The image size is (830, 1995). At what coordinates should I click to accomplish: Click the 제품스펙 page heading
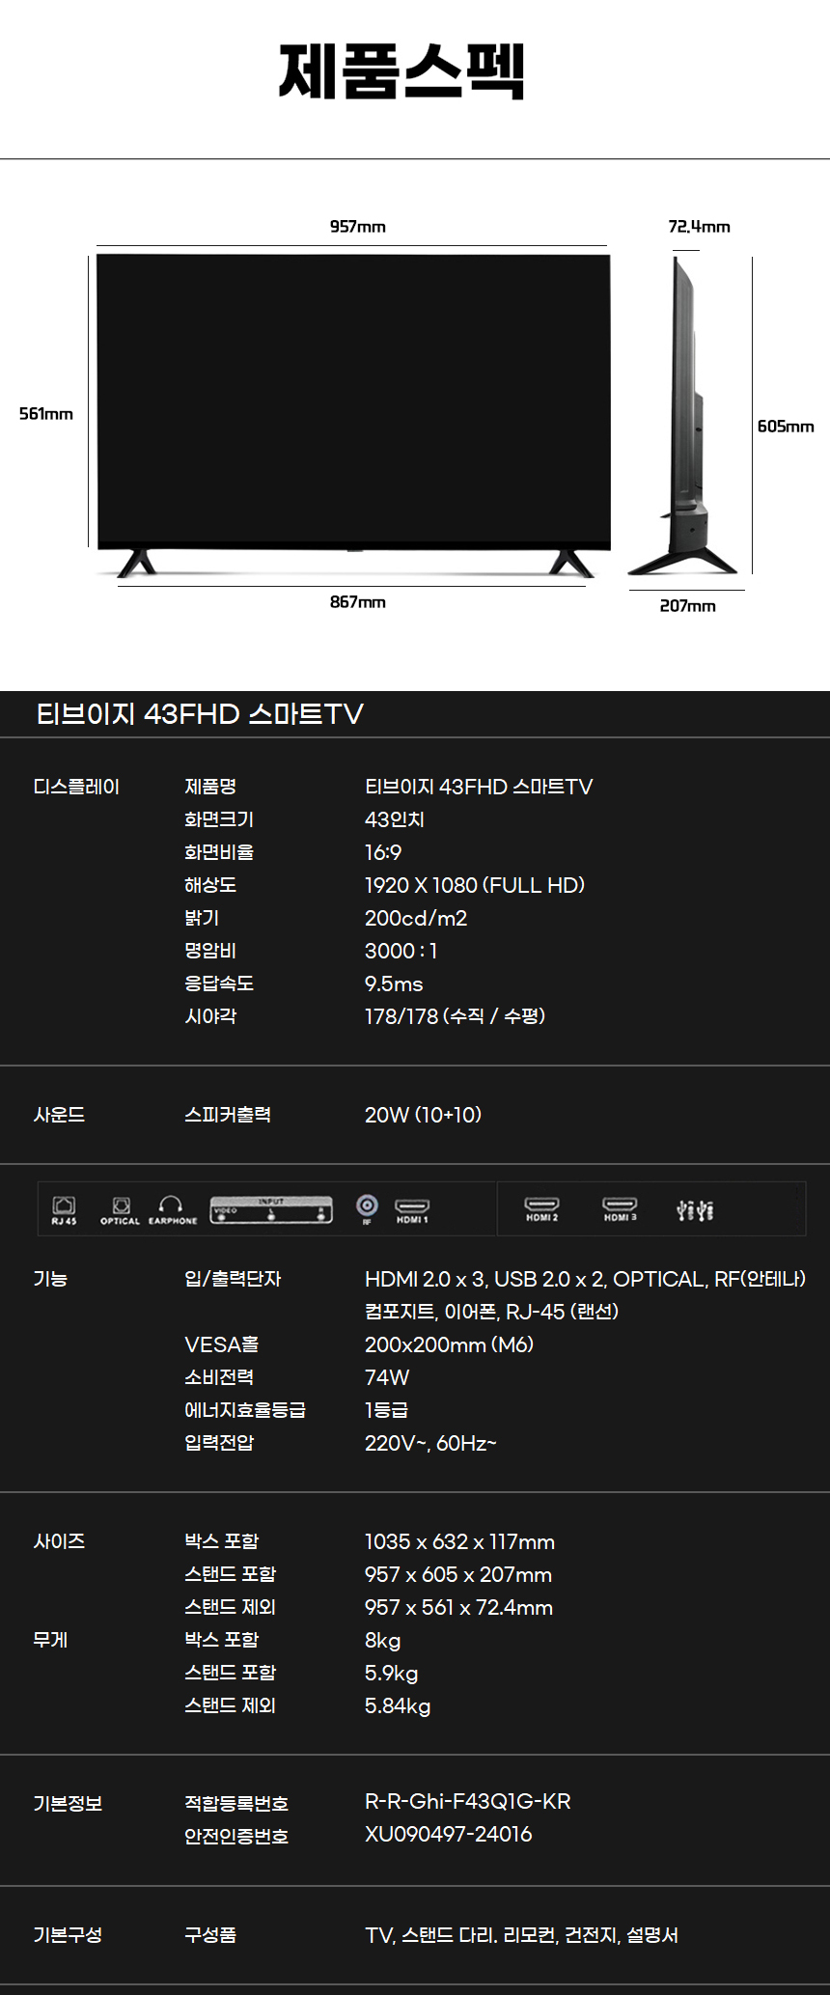pyautogui.click(x=401, y=71)
